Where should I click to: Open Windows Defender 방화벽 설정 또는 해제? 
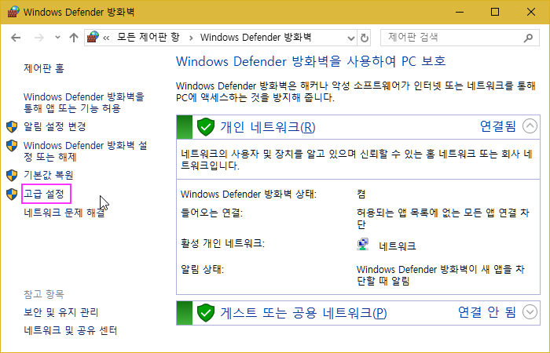tap(85, 151)
